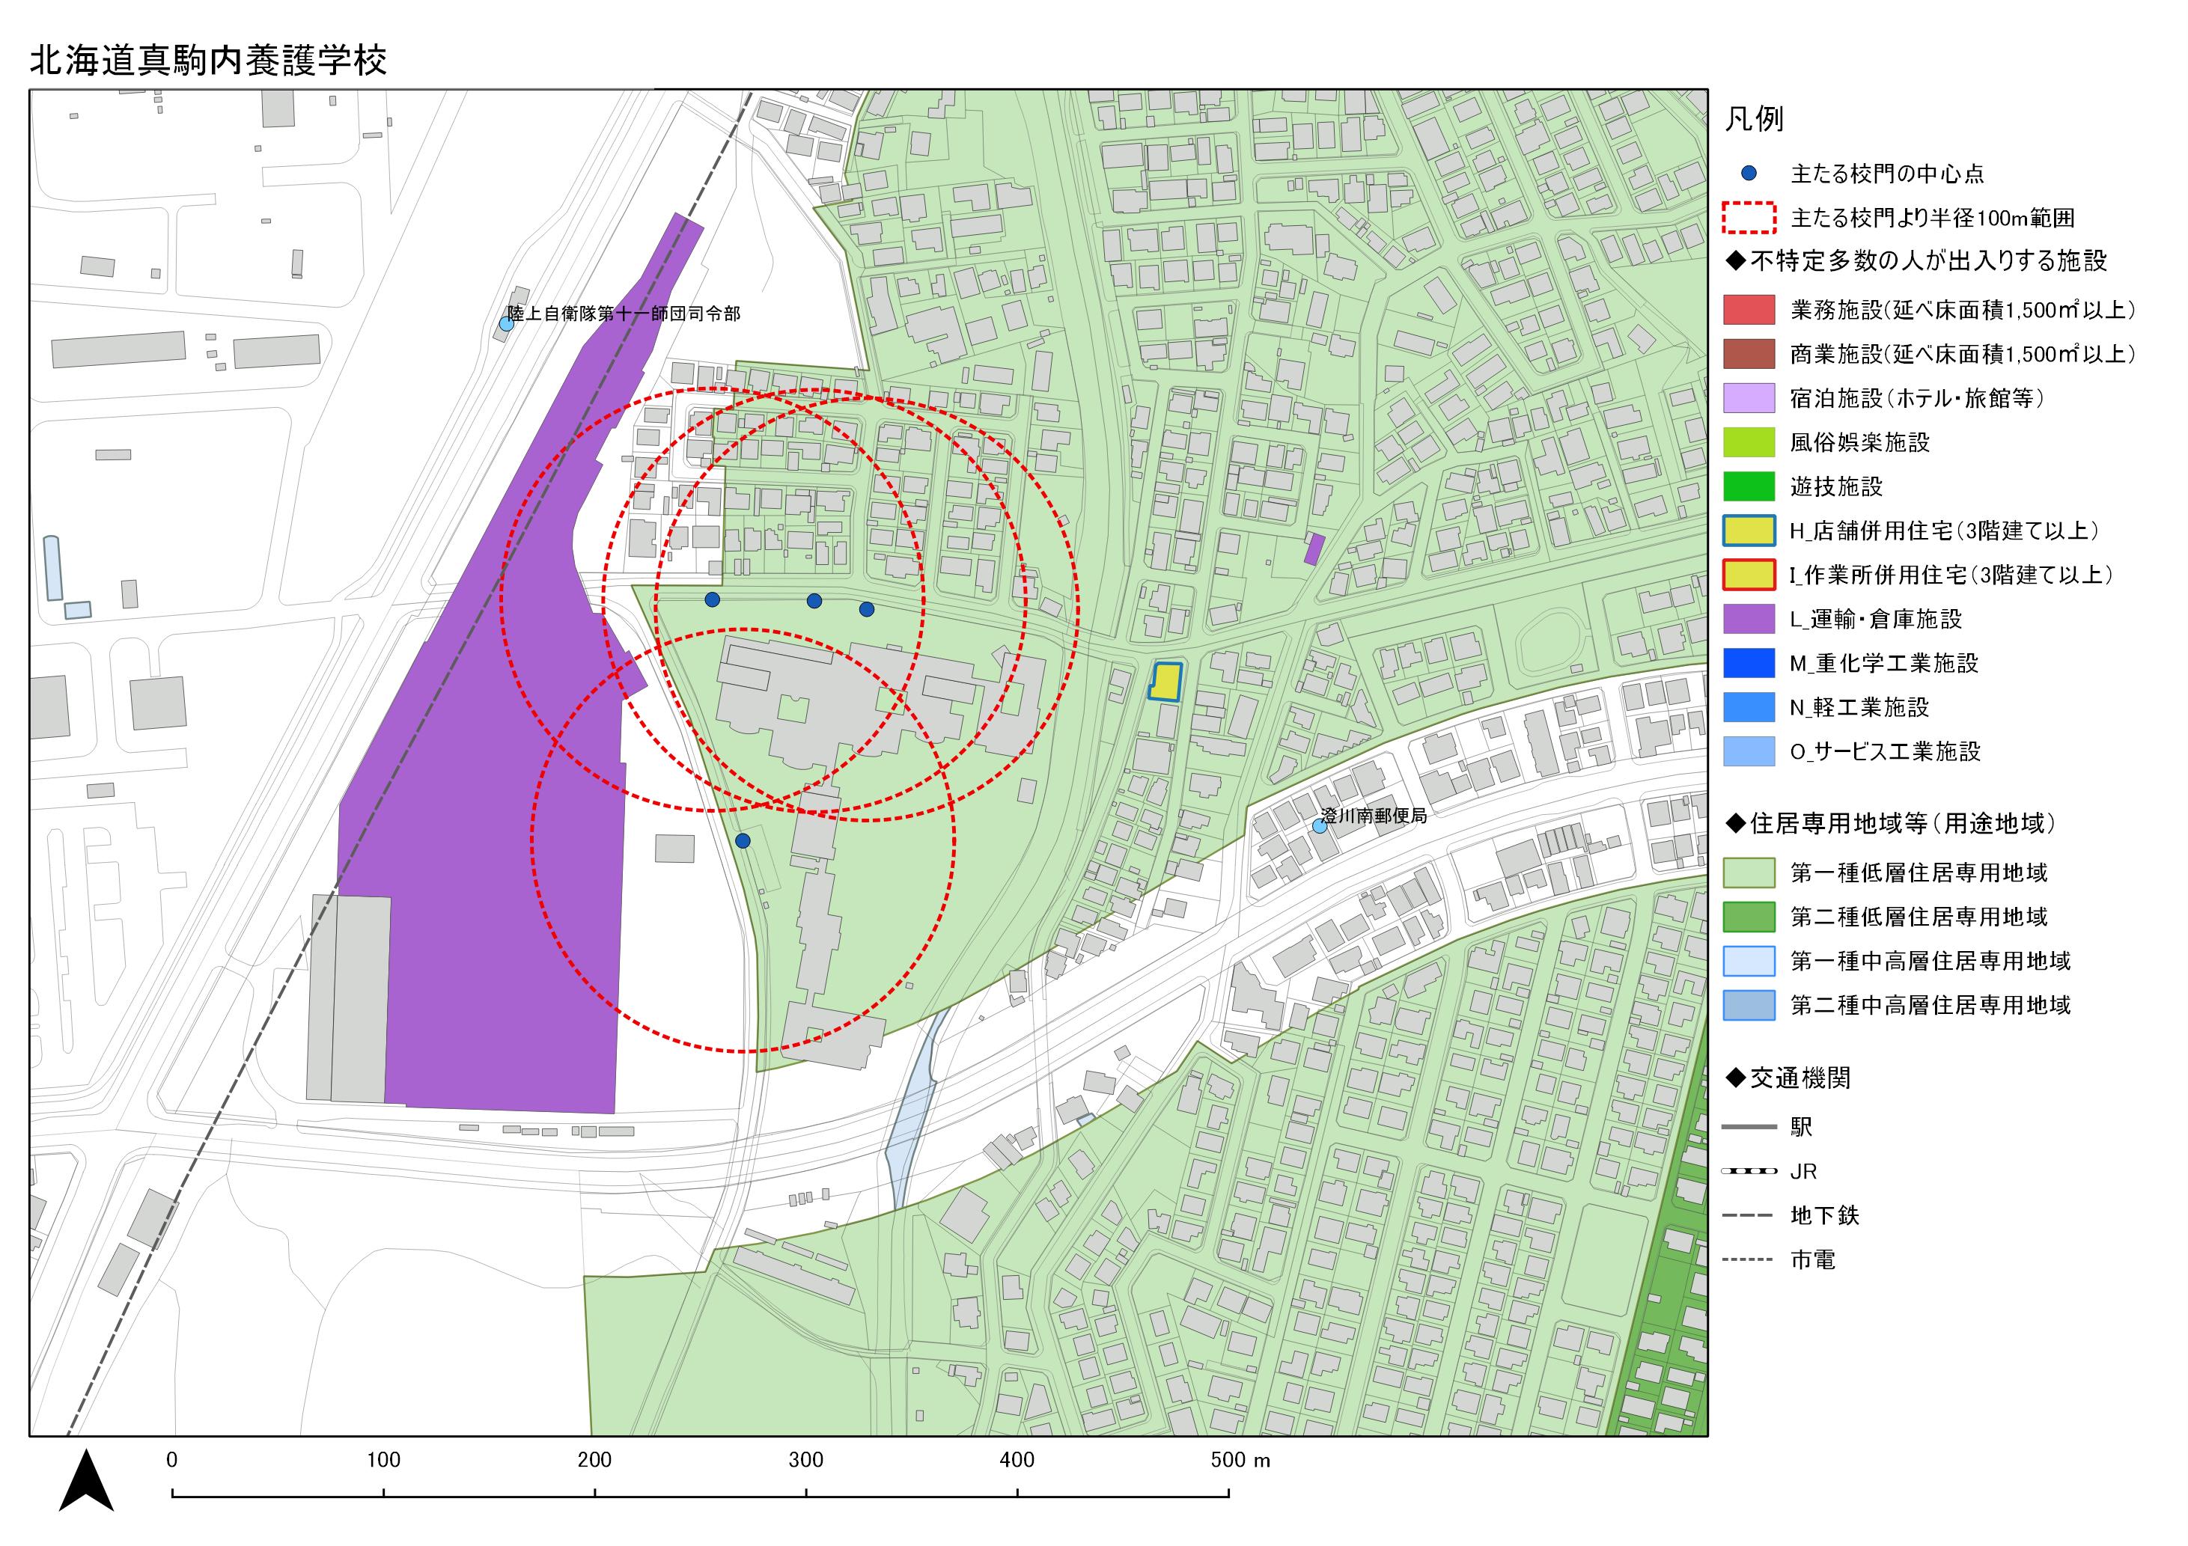The width and height of the screenshot is (2188, 1546).
Task: Click the N_軽工業施設 swatch
Action: [x=1749, y=708]
